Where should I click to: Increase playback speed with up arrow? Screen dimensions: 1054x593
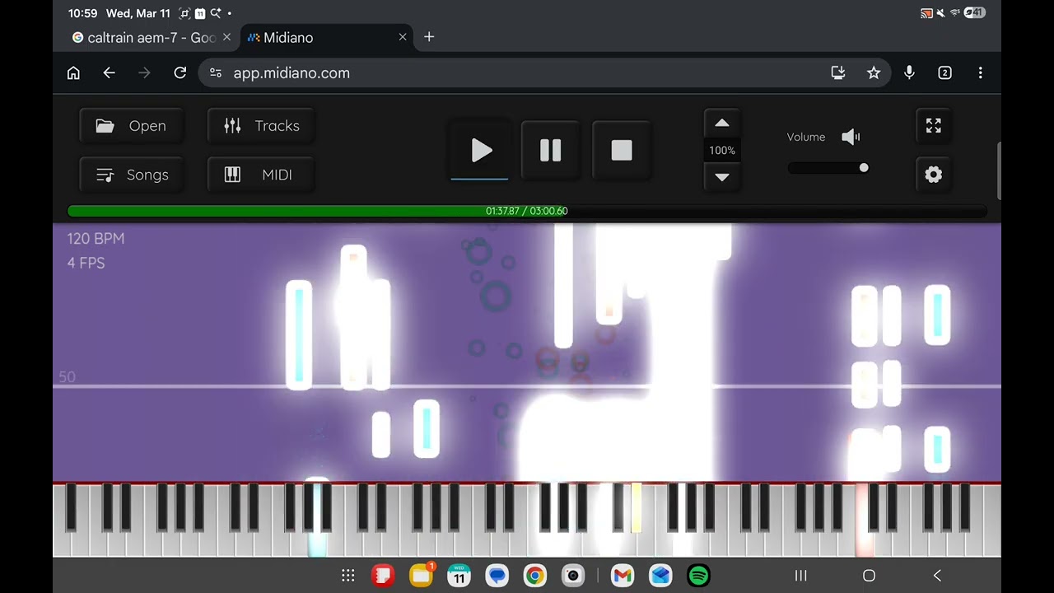pyautogui.click(x=722, y=124)
